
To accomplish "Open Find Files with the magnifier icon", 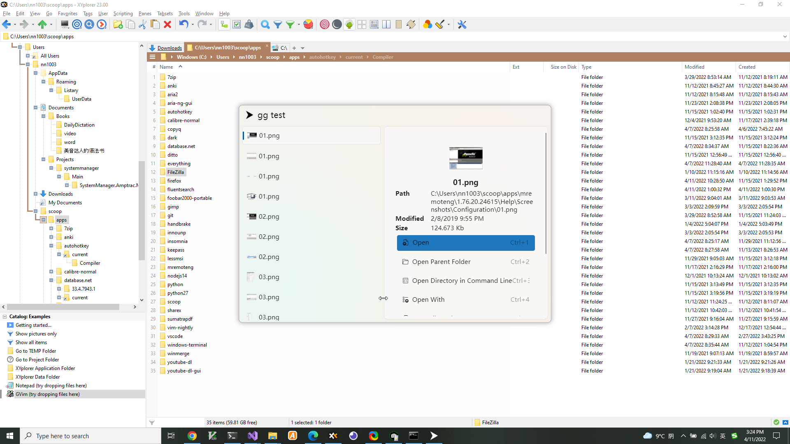I will click(x=265, y=24).
